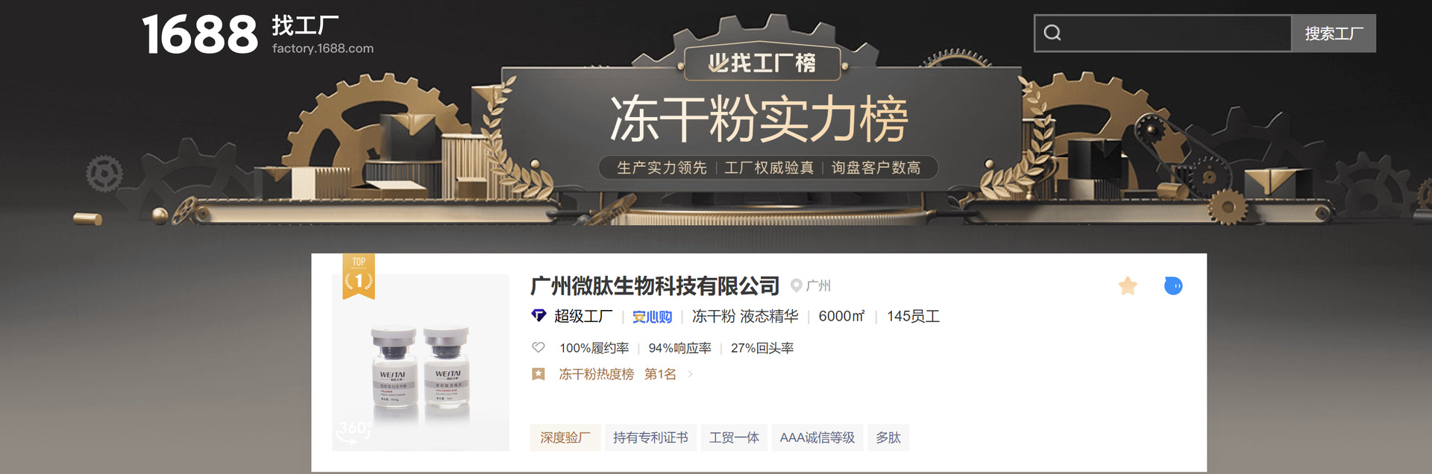Open the WEITAI product vial thumbnail

click(421, 363)
